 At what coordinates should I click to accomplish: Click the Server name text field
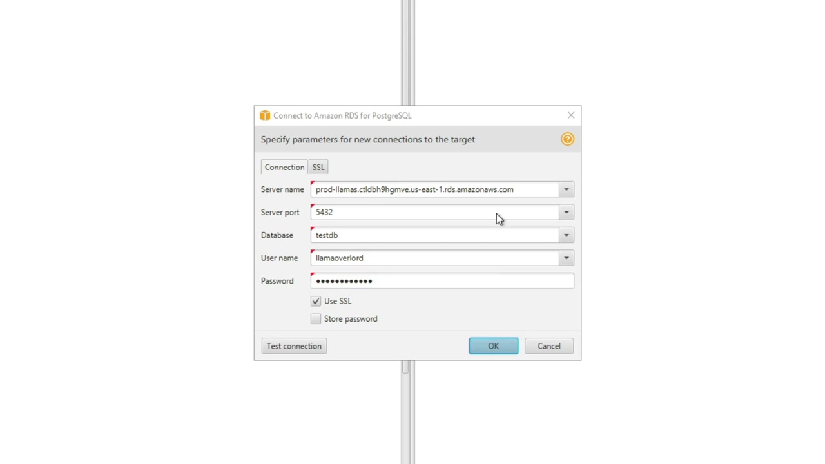pos(435,189)
